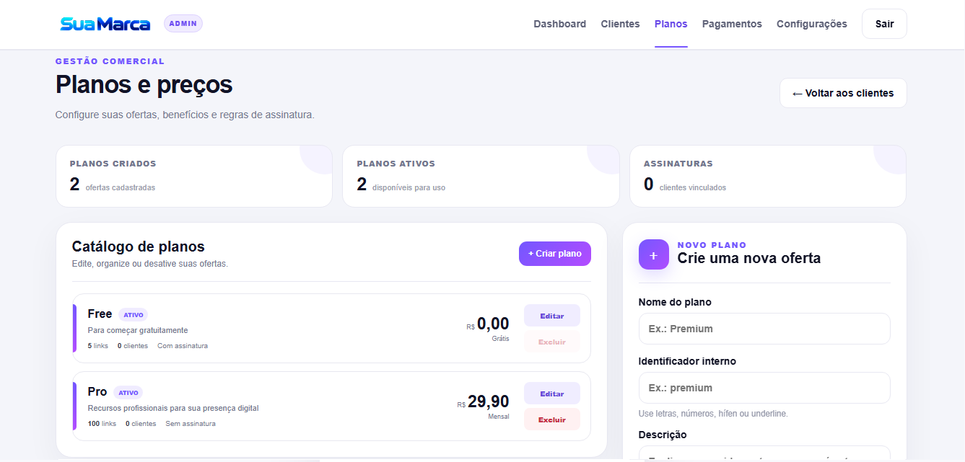Click the GESTÃO COMERCIAL label
Viewport: 965px width, 462px height.
pos(110,61)
